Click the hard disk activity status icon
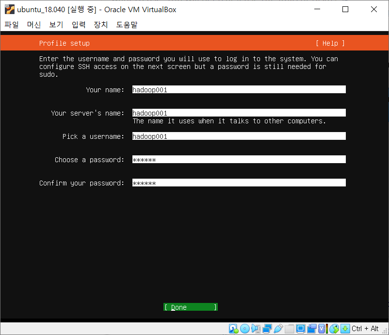This screenshot has width=389, height=335. (233, 329)
